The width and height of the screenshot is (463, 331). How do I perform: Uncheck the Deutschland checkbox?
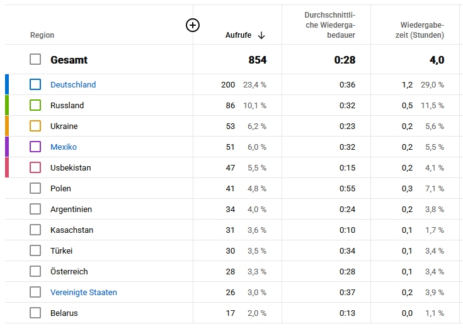coord(35,84)
